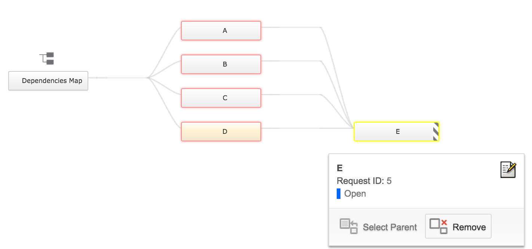
Task: Open the edit note icon in popup
Action: click(508, 170)
